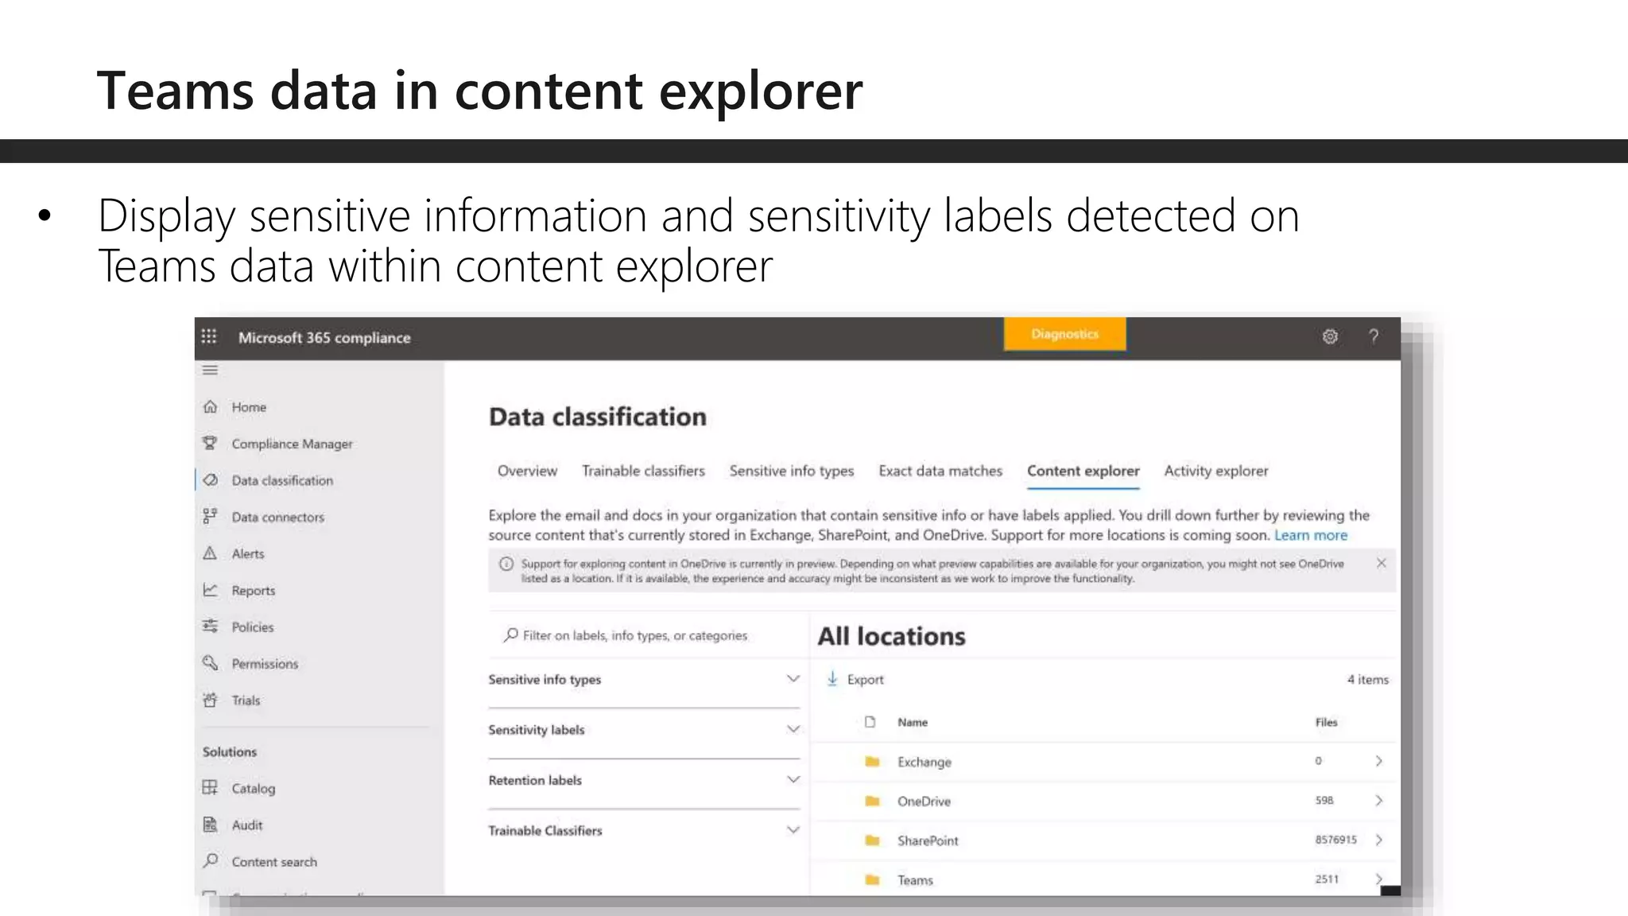Viewport: 1628px width, 916px height.
Task: Click the Diagnostics button
Action: pos(1065,334)
